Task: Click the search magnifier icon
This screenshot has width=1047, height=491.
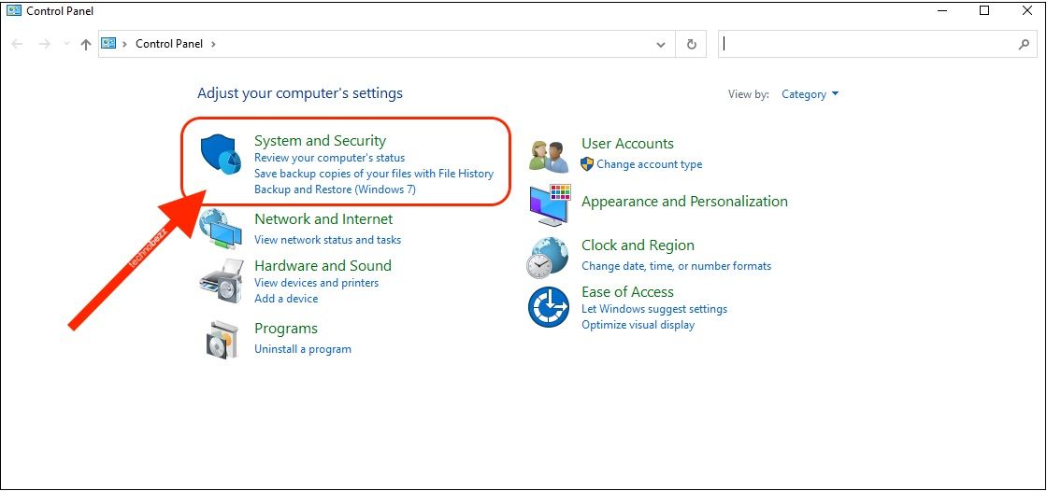Action: point(1025,44)
